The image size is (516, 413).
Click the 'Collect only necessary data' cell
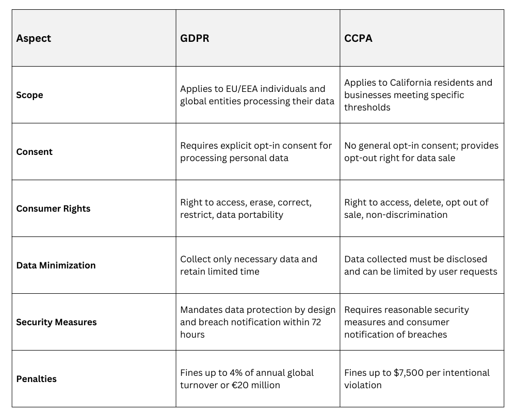click(248, 265)
